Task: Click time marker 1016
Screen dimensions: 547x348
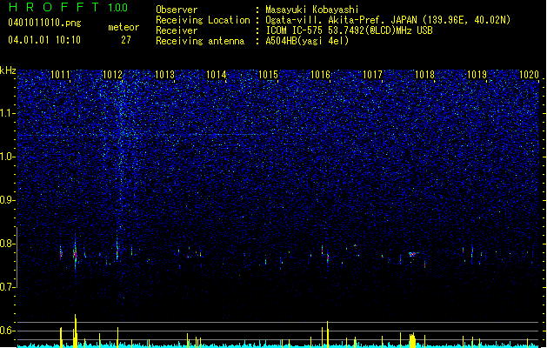Action: [321, 75]
